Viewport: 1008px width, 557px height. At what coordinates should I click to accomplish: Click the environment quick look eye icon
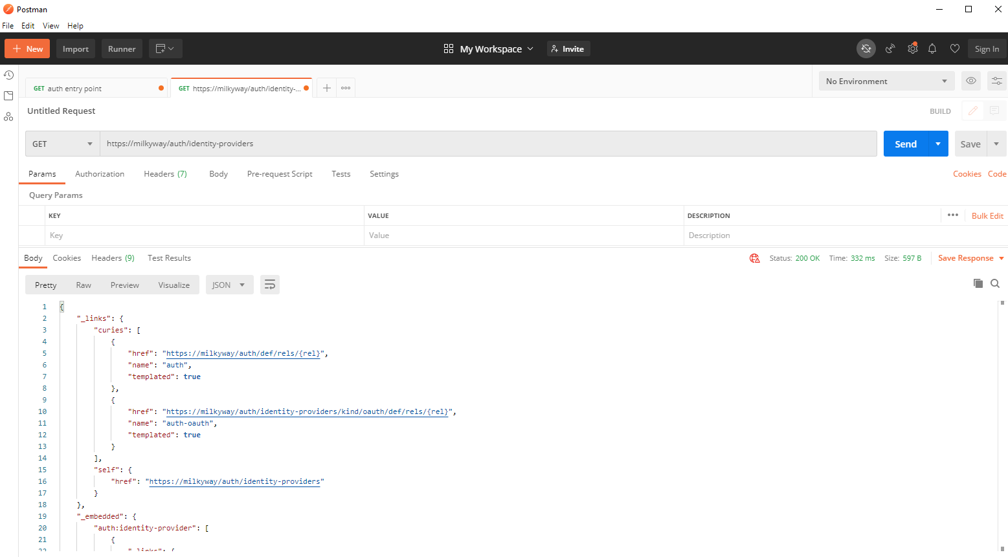(971, 81)
